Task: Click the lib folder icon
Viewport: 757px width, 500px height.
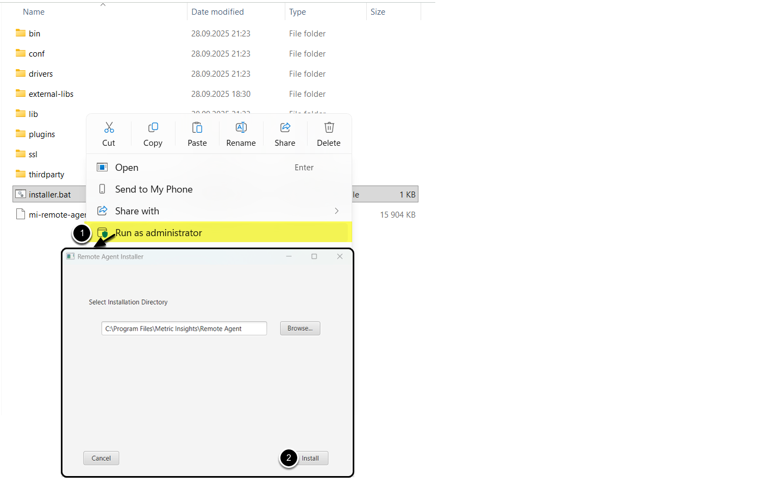Action: pyautogui.click(x=21, y=114)
